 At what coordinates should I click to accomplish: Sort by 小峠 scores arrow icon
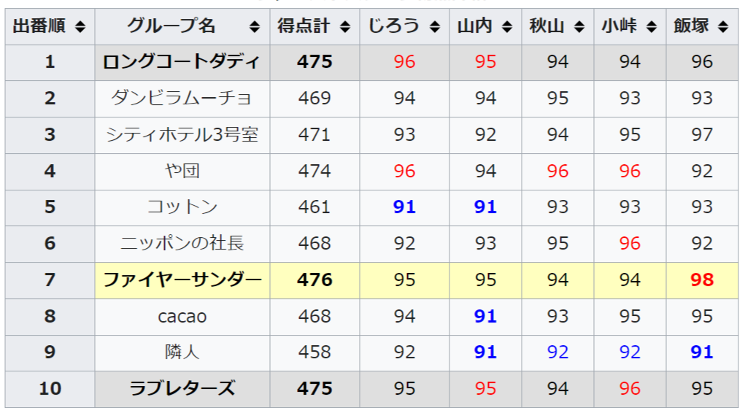click(x=652, y=26)
